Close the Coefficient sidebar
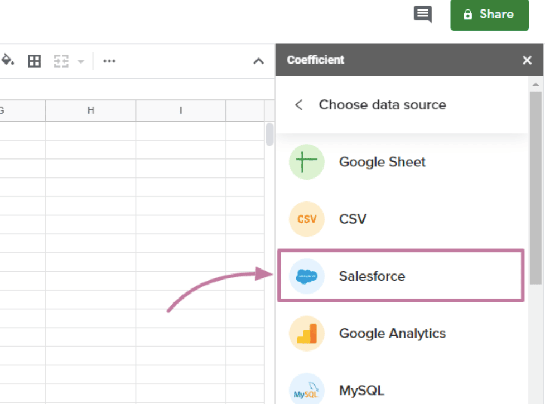Viewport: 545px width, 404px height. 527,60
